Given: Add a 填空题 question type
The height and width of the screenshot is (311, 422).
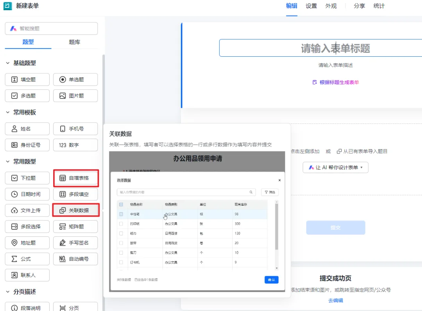Looking at the screenshot, I should 27,79.
